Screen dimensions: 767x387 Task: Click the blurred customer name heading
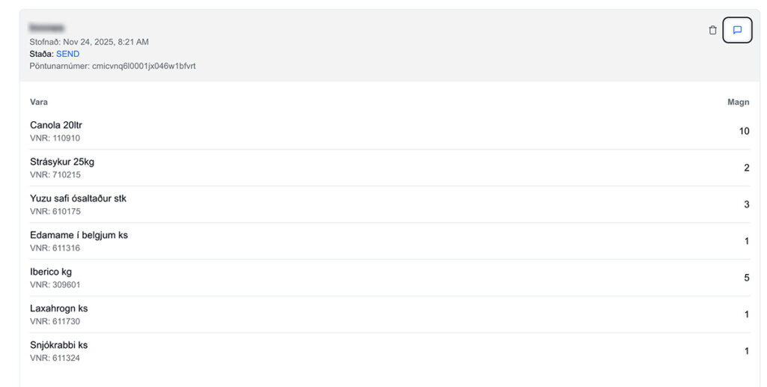(46, 28)
